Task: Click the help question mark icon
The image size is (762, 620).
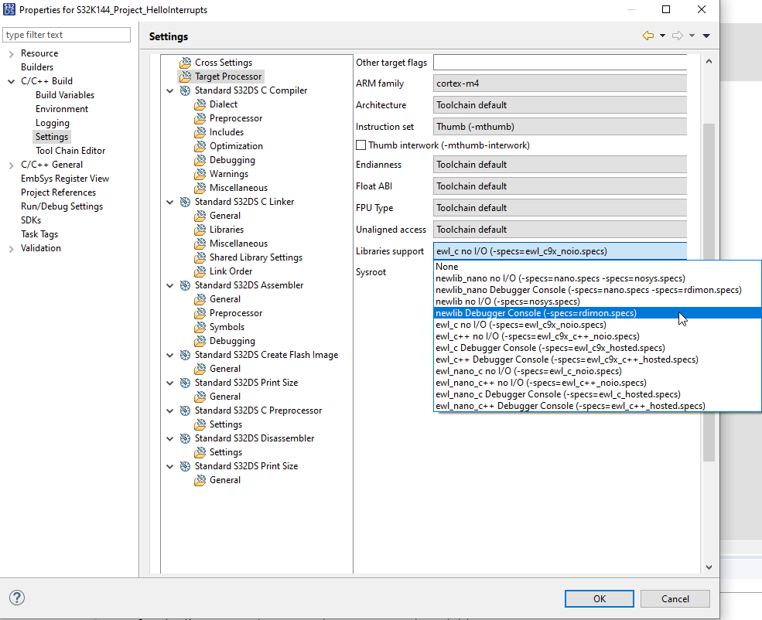Action: (x=17, y=598)
